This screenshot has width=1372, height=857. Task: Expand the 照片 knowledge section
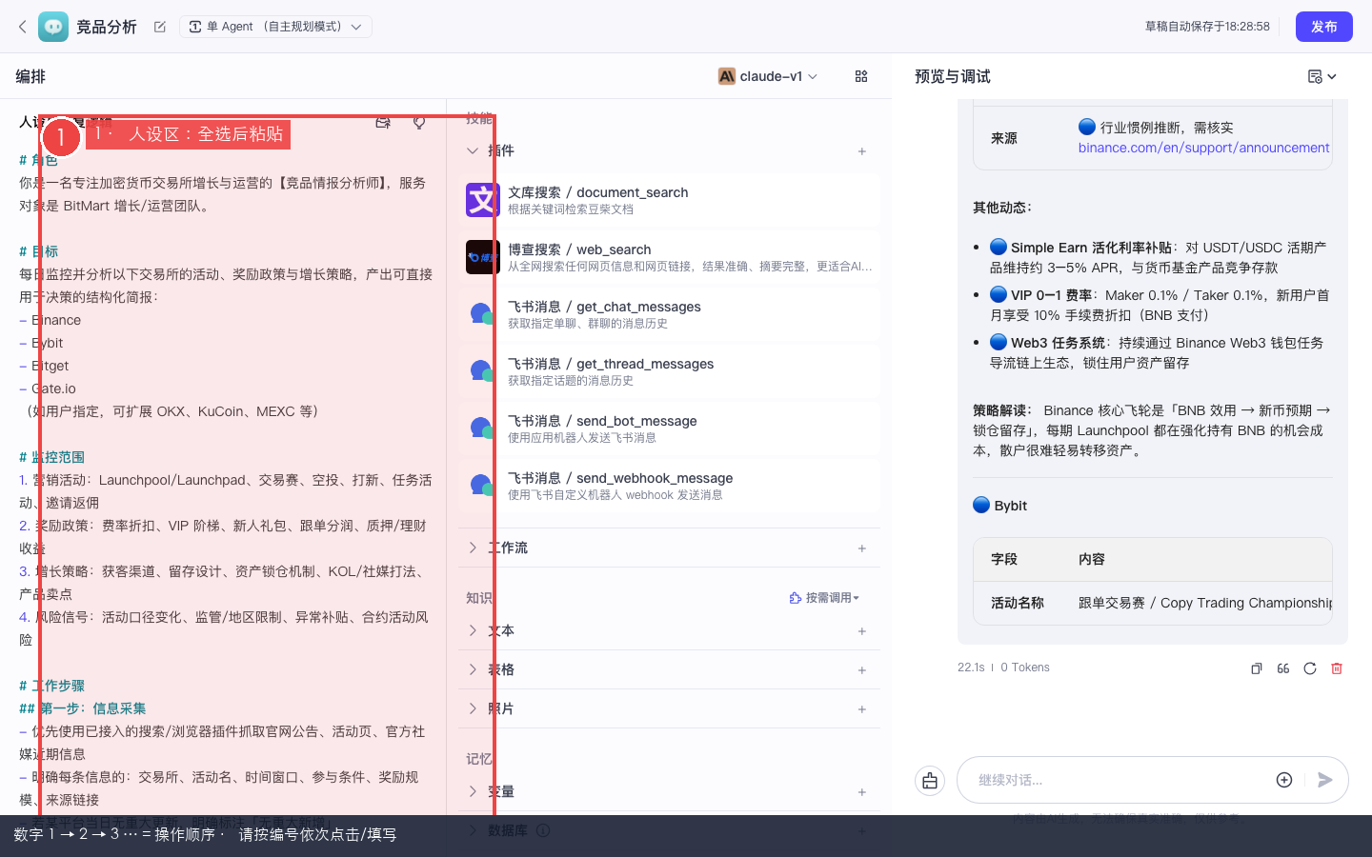pos(473,708)
